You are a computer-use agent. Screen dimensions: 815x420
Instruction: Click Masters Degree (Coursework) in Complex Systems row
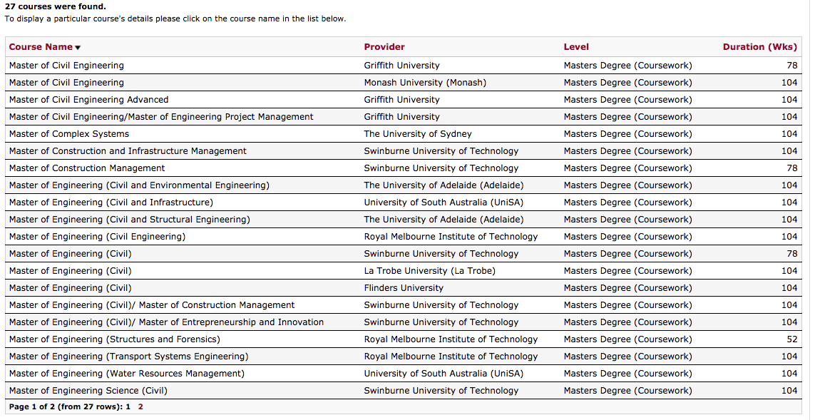(x=628, y=134)
